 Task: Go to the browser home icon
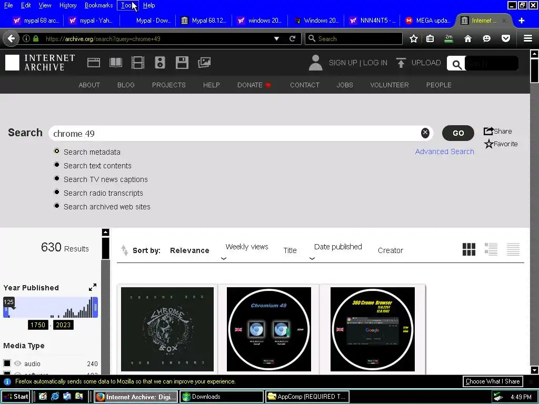click(467, 38)
